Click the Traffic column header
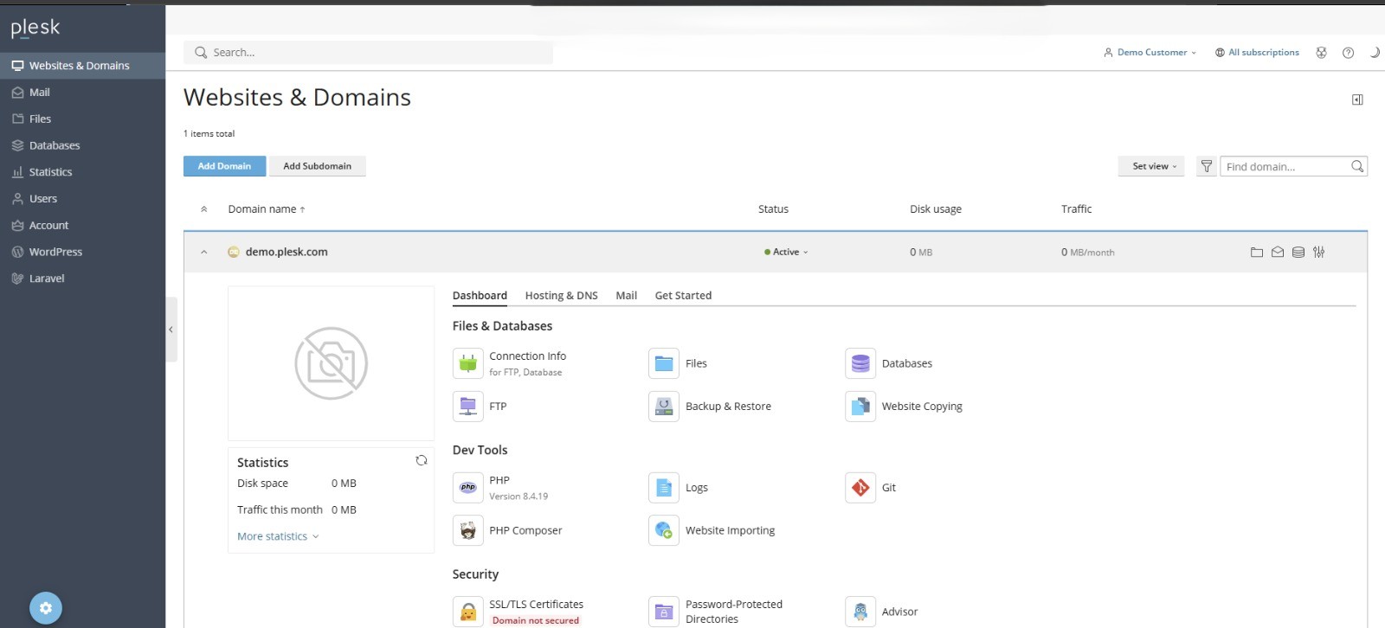 coord(1076,209)
